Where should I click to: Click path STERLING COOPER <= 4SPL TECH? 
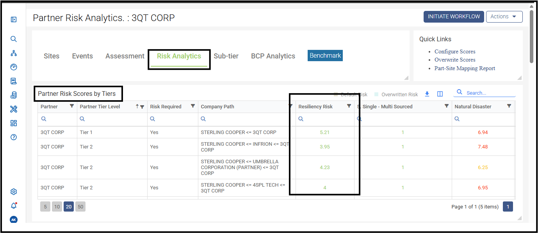pyautogui.click(x=243, y=188)
